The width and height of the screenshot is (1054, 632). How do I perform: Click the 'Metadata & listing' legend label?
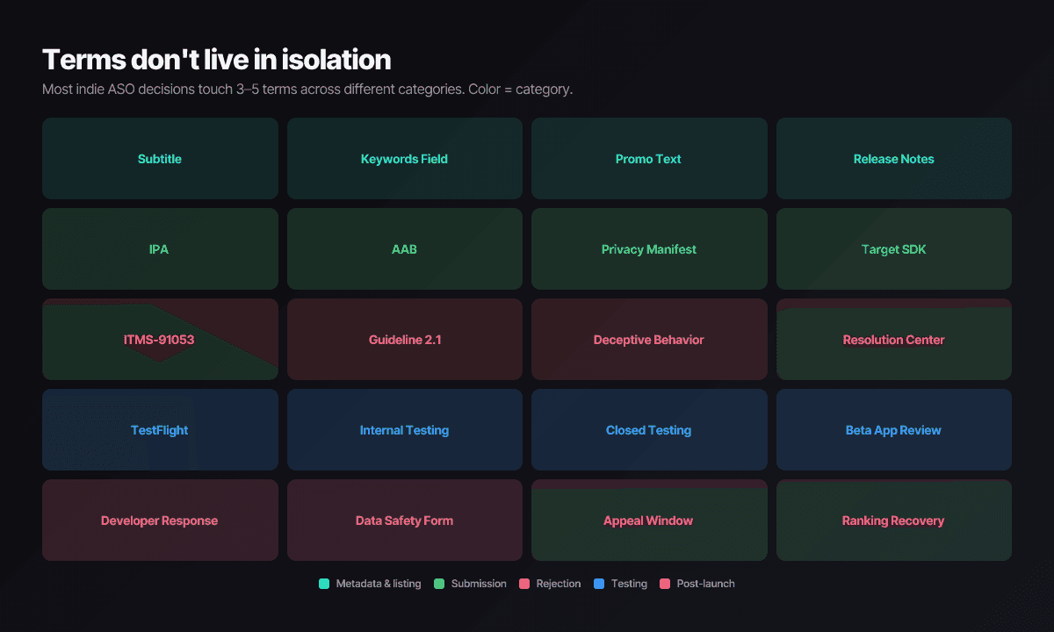click(x=379, y=584)
